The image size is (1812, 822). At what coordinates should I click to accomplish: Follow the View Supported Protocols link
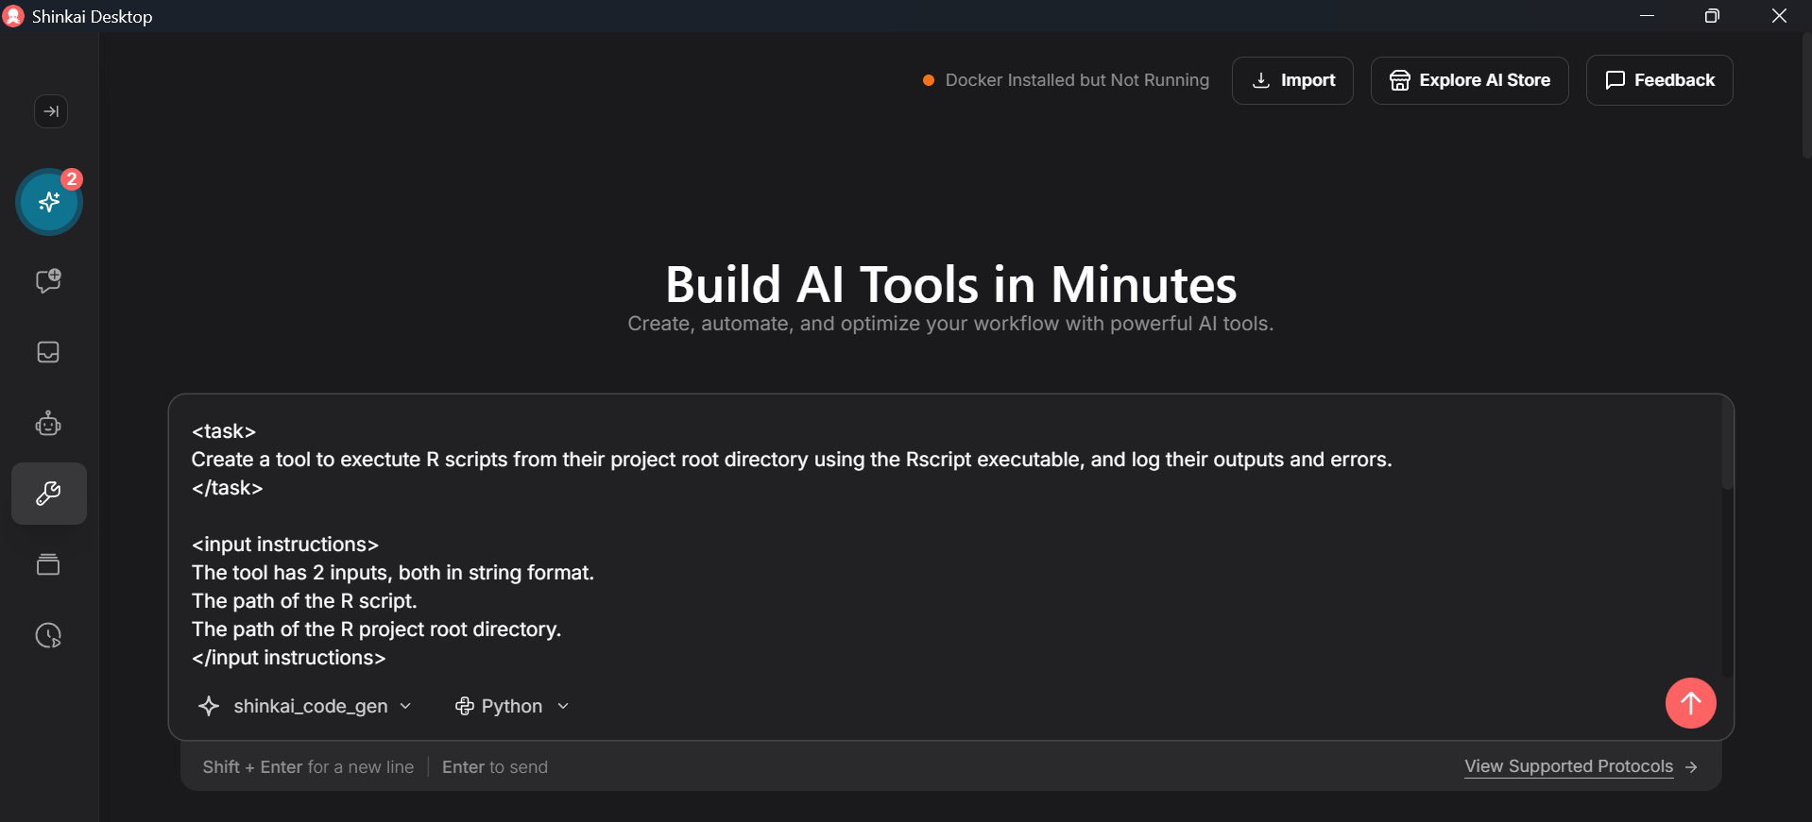click(1568, 766)
